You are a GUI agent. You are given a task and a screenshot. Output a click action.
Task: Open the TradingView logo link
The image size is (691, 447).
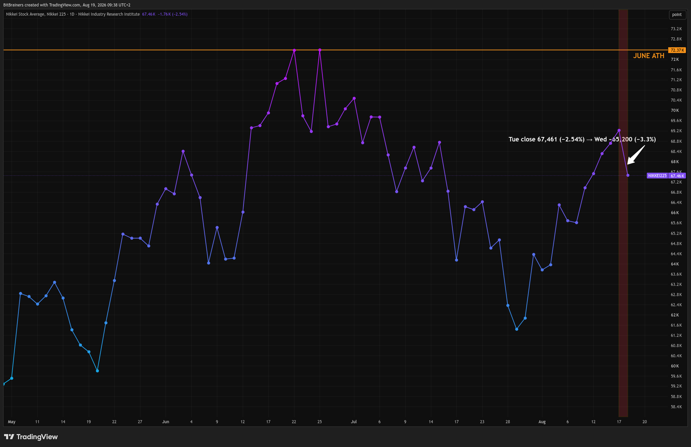pyautogui.click(x=31, y=437)
